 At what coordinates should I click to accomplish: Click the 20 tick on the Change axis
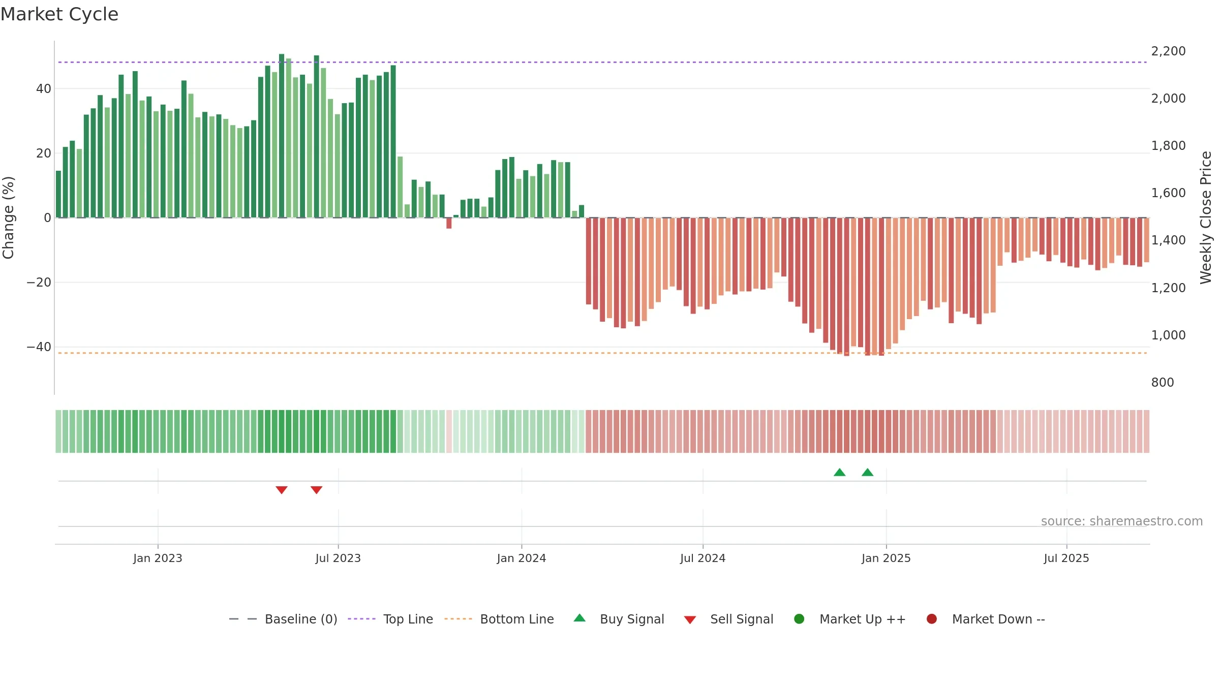point(43,153)
